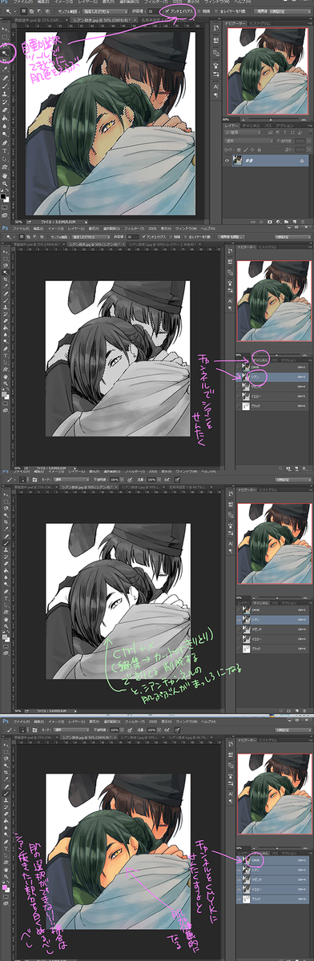This screenshot has width=314, height=961.
Task: Click the Ps logo in the second screenshot
Action: (x=5, y=229)
